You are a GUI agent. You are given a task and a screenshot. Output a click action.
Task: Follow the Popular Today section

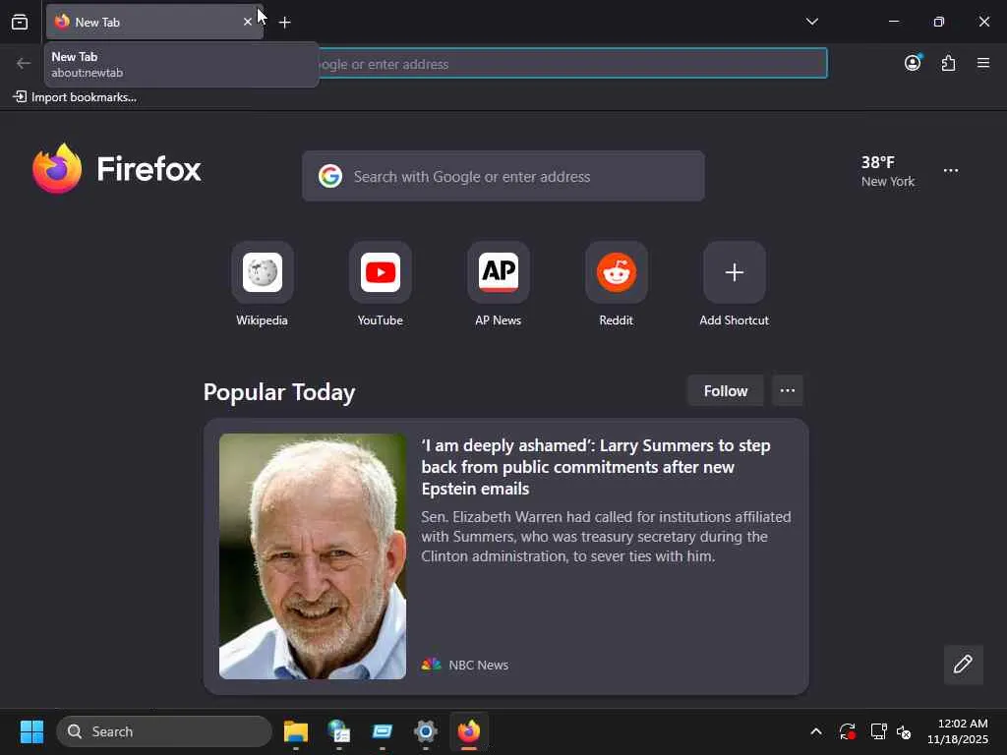click(725, 391)
